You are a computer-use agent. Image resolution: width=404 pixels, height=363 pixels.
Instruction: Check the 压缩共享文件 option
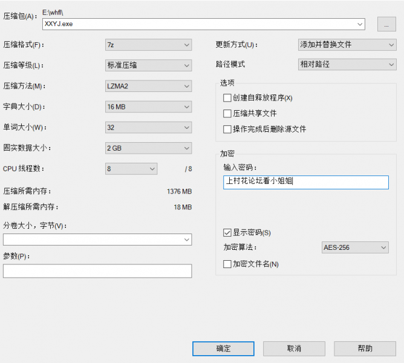(227, 114)
